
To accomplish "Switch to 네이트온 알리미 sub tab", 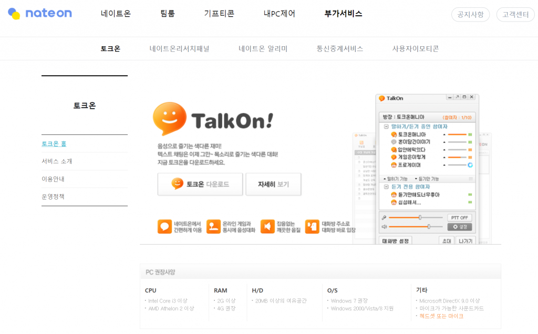I will pos(263,49).
